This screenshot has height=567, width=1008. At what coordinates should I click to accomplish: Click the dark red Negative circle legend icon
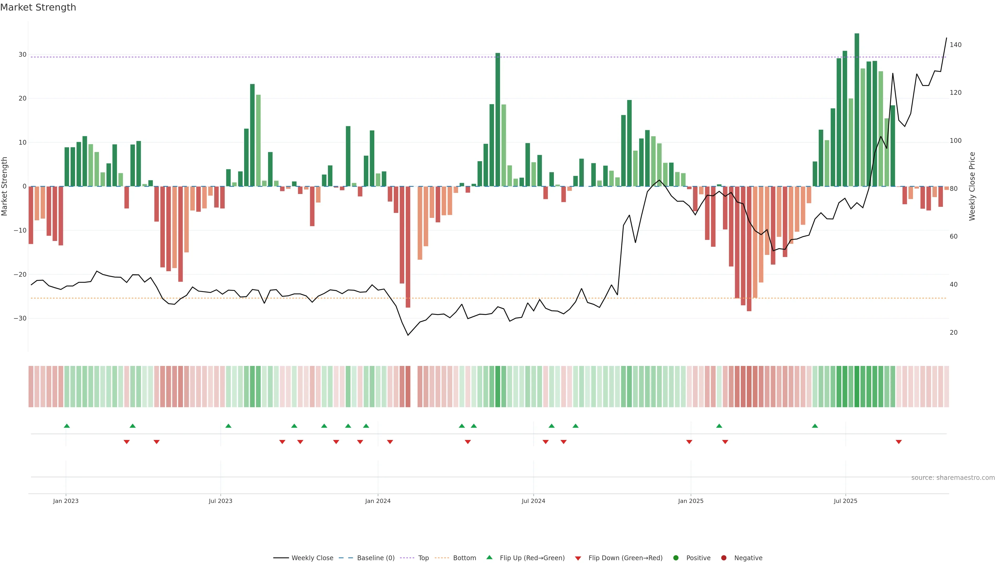point(723,558)
